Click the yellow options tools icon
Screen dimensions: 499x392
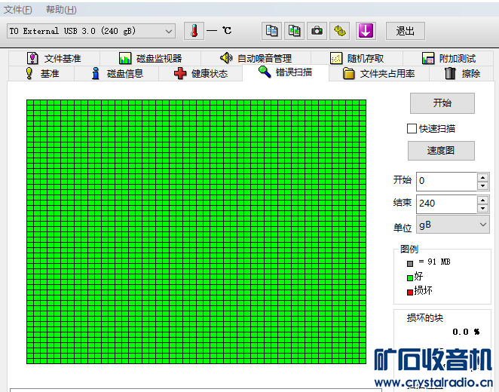(x=339, y=31)
